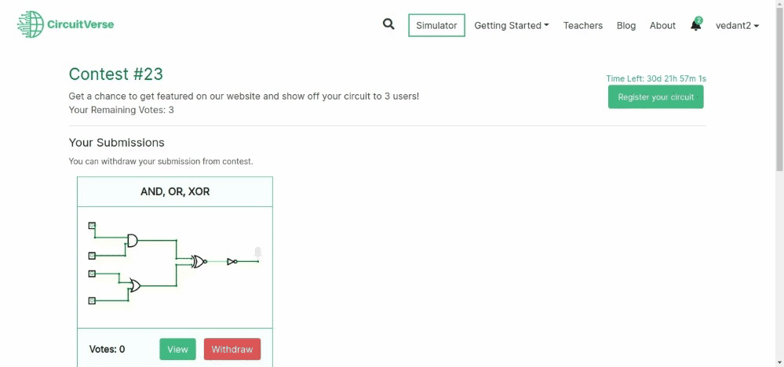Launch the Simulator from the navbar
Viewport: 784px width, 367px height.
pyautogui.click(x=436, y=25)
